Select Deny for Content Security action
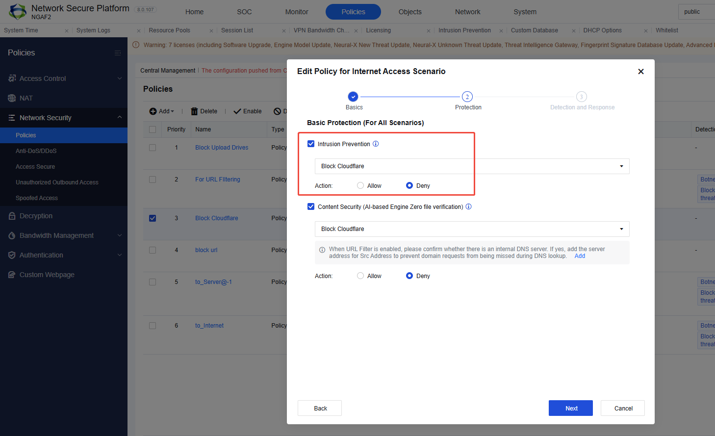The width and height of the screenshot is (715, 436). (x=409, y=276)
